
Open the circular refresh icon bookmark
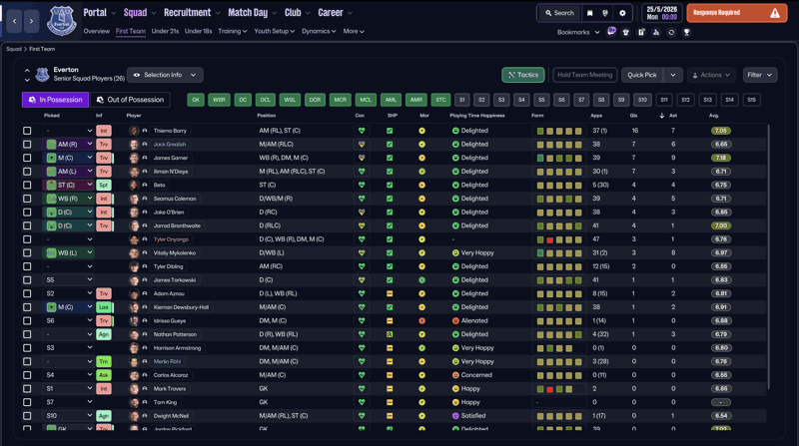671,32
